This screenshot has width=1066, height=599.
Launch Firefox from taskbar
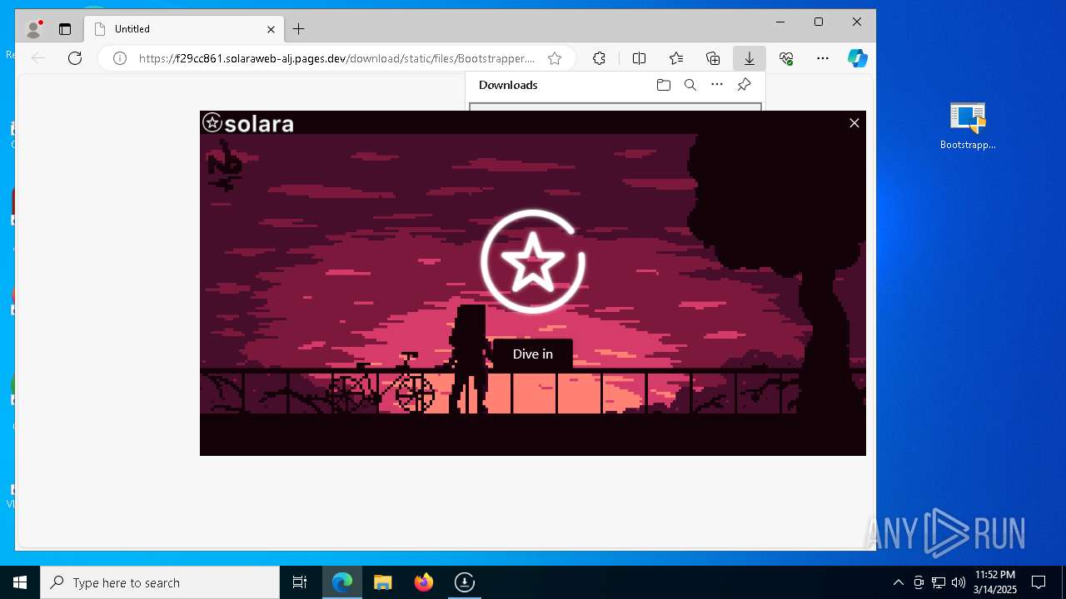[x=424, y=582]
